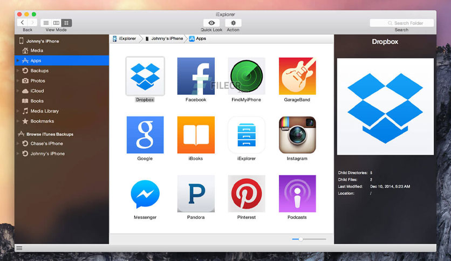Open Backups in the sidebar
451x261 pixels.
tap(39, 71)
